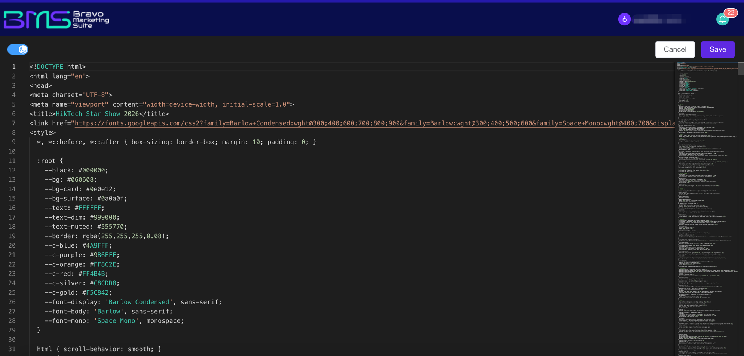The height and width of the screenshot is (356, 744).
Task: Click the Cancel button
Action: (675, 49)
